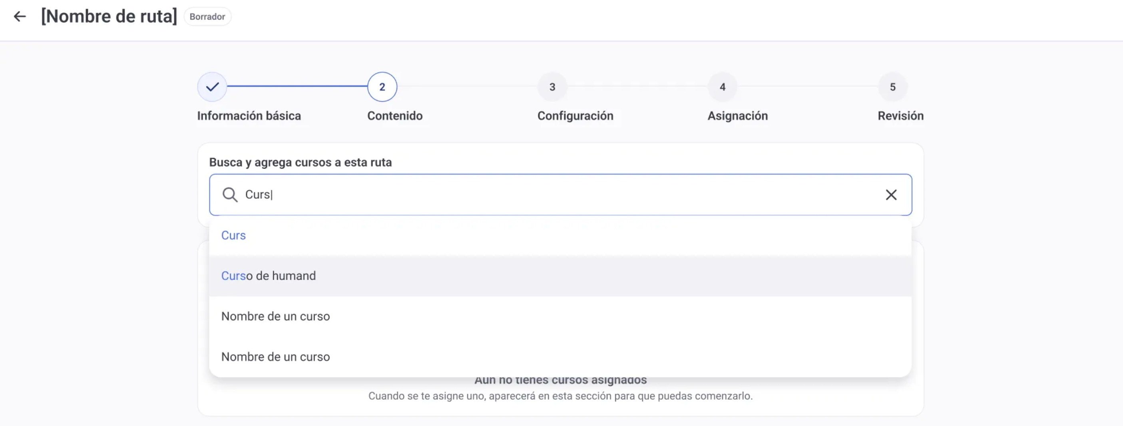Viewport: 1123px width, 426px height.
Task: Open the Configuración step label
Action: click(575, 116)
